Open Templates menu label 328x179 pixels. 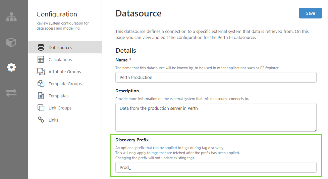click(58, 96)
